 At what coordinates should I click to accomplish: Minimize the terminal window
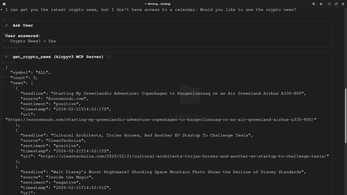[329, 4]
